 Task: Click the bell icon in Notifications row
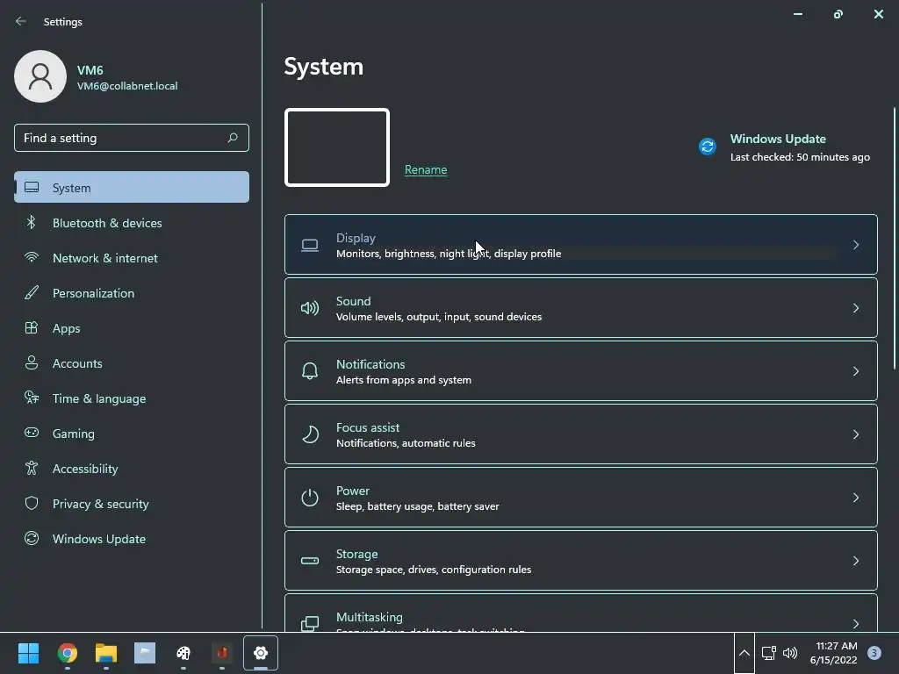pos(310,371)
